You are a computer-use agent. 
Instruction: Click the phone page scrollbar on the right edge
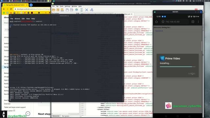(201, 46)
